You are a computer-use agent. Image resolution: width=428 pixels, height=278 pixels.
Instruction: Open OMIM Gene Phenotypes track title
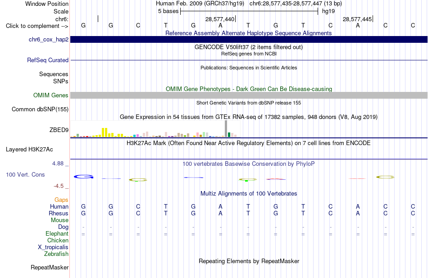tap(249, 89)
